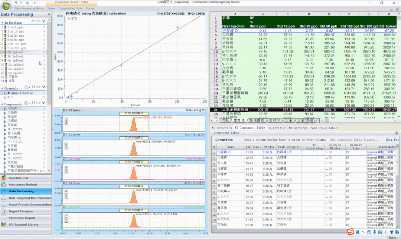Image resolution: width=401 pixels, height=239 pixels.
Task: Switch to the Consolidated Table ribbon tab
Action: pyautogui.click(x=71, y=8)
